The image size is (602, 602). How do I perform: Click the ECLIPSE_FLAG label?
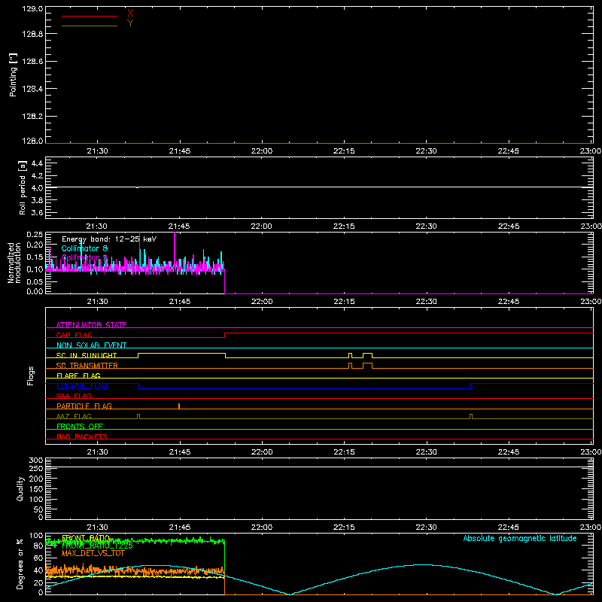click(82, 386)
